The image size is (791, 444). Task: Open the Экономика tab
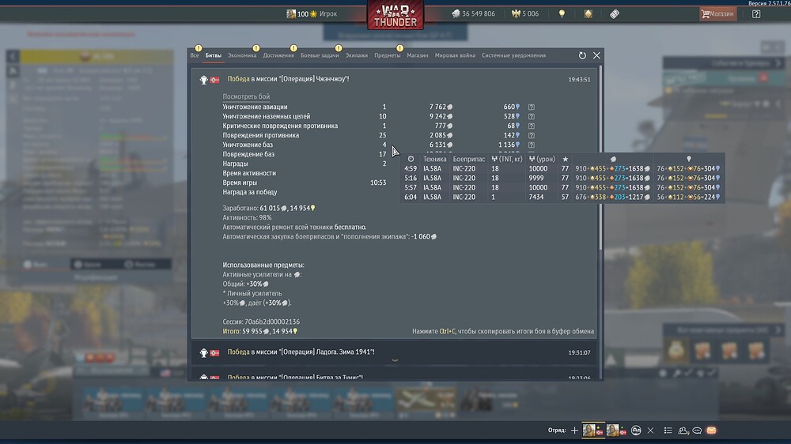point(242,55)
